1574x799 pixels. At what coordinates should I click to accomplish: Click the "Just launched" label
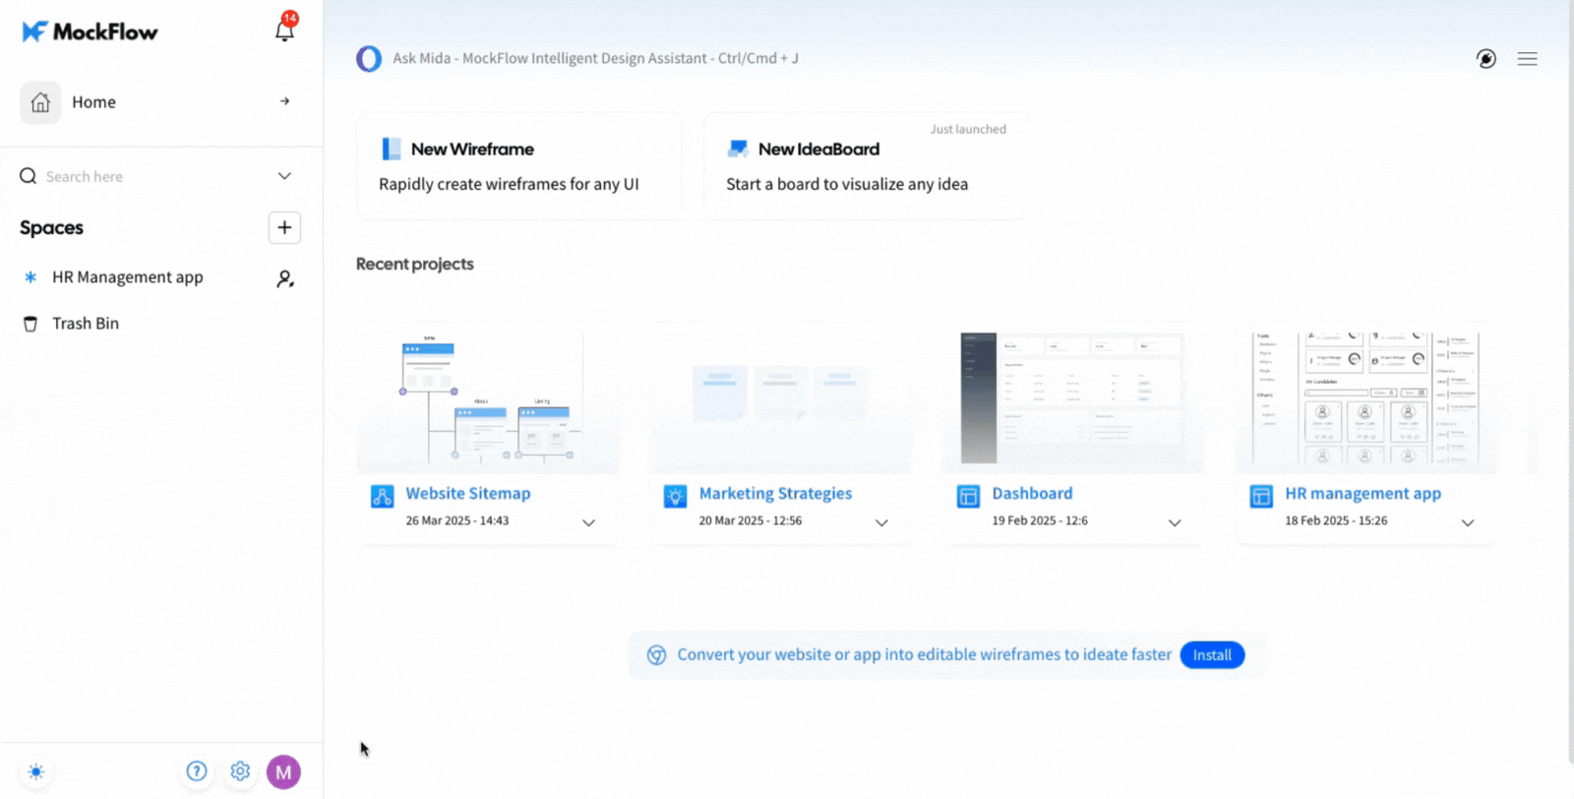(968, 129)
